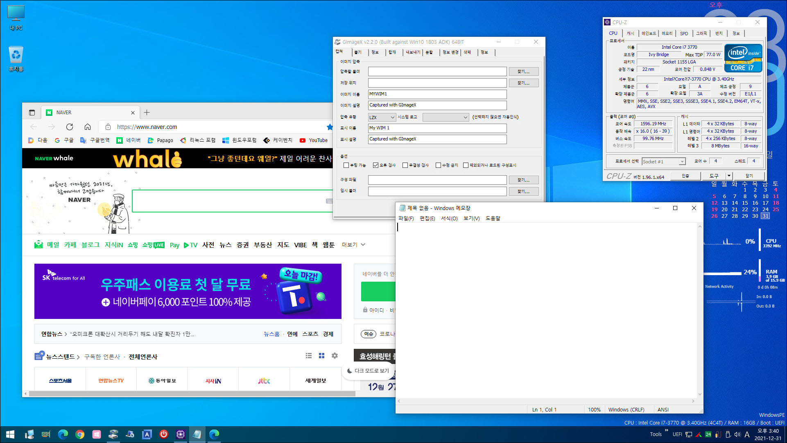Open 편집(E) menu in Notepad

427,218
